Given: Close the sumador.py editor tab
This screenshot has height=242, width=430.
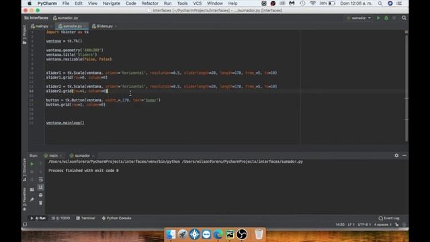Looking at the screenshot, I should [86, 26].
